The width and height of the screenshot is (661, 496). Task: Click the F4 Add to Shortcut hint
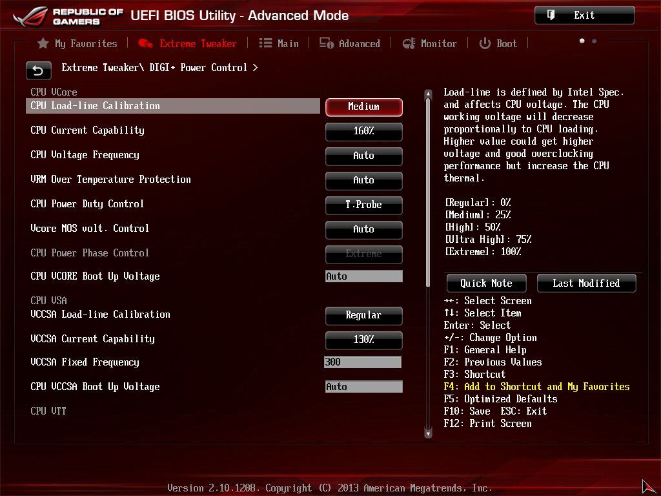tap(536, 386)
